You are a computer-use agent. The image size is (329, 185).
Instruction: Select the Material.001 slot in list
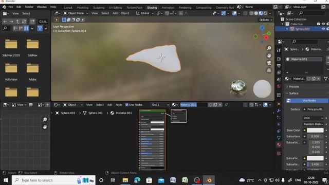pyautogui.click(x=304, y=59)
